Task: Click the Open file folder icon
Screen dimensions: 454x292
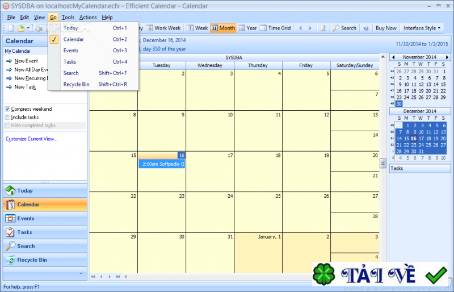Action: pyautogui.click(x=21, y=28)
